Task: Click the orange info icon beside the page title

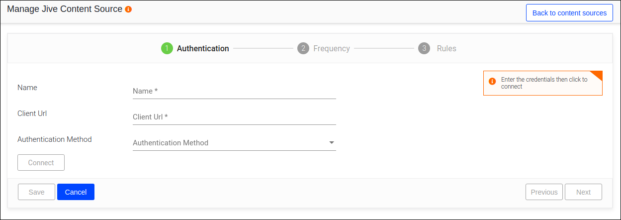Action: coord(128,9)
